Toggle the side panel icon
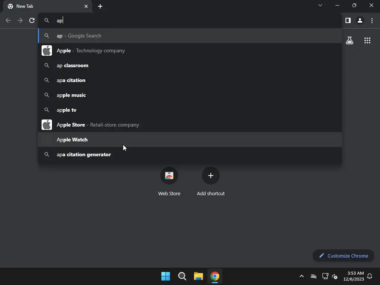The height and width of the screenshot is (285, 380). point(348,20)
